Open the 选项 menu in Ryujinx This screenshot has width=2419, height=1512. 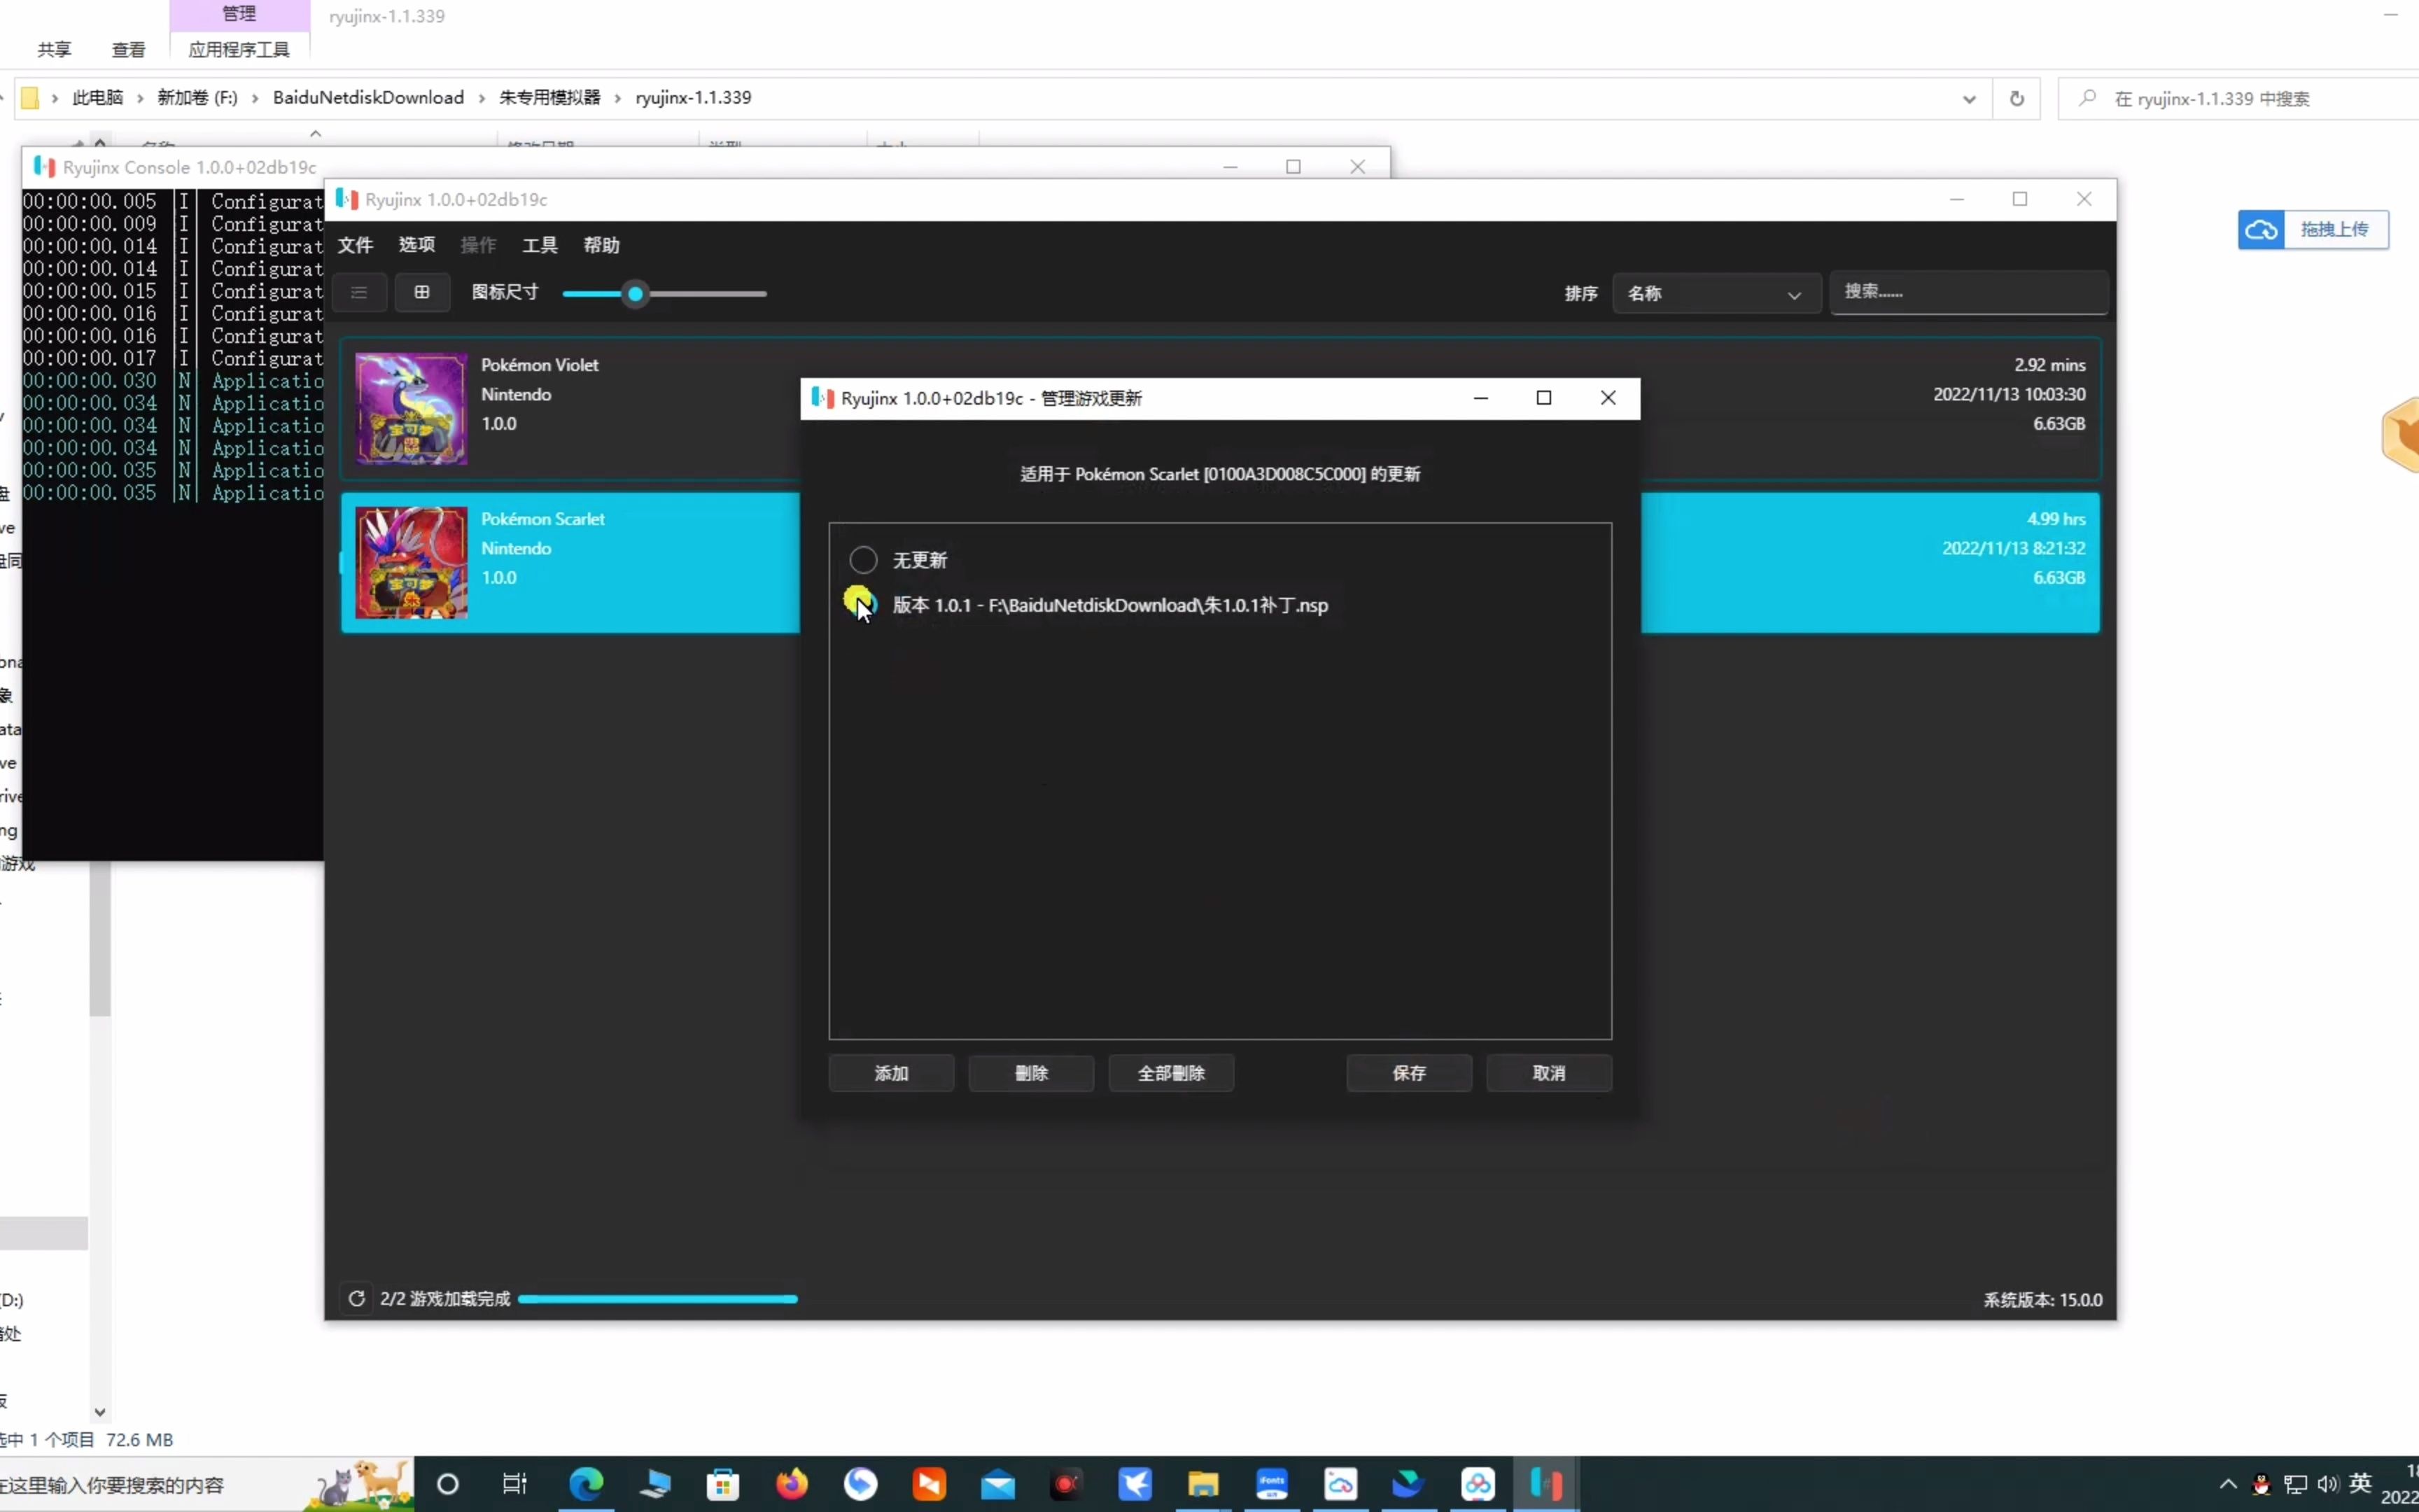click(417, 245)
